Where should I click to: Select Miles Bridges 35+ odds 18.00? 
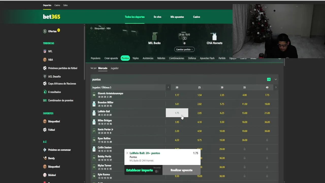click(245, 122)
